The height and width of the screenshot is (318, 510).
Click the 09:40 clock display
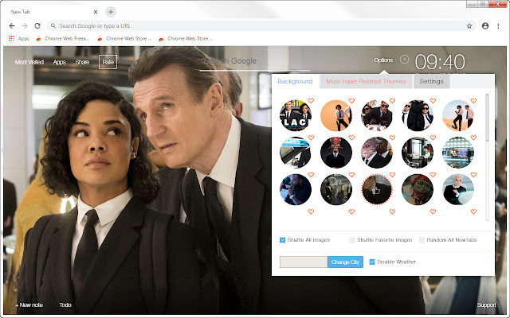tap(440, 62)
